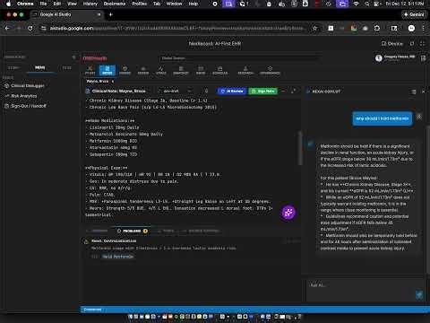430x323 pixels.
Task: Click the 'Metformin 1000mg BID' line in note
Action: [113, 141]
